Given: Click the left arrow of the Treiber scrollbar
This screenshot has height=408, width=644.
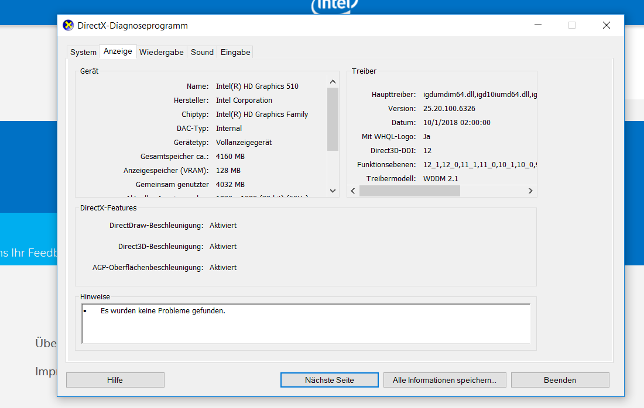Looking at the screenshot, I should [x=353, y=191].
